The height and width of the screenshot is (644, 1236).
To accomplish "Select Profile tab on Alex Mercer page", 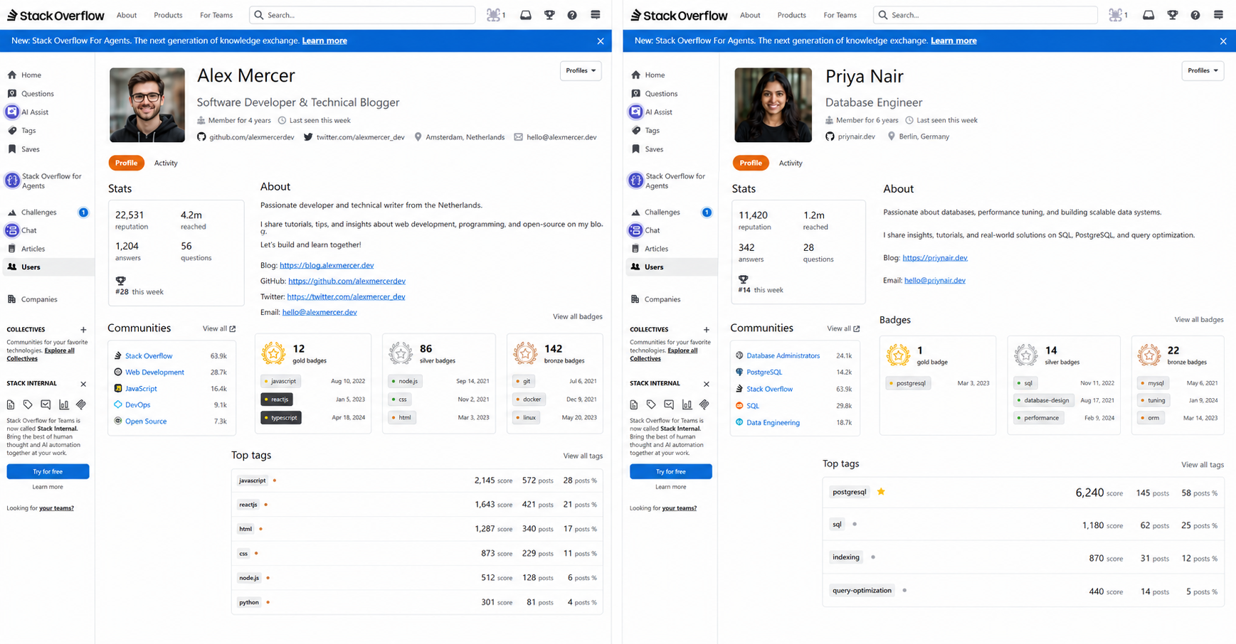I will pos(126,163).
